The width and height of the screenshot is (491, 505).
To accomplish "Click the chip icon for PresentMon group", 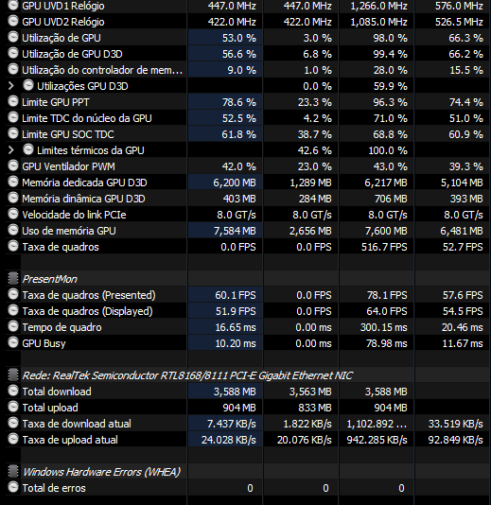I will point(13,279).
